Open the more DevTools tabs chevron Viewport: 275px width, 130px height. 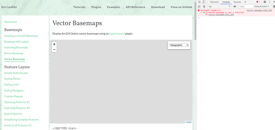click(x=245, y=2)
